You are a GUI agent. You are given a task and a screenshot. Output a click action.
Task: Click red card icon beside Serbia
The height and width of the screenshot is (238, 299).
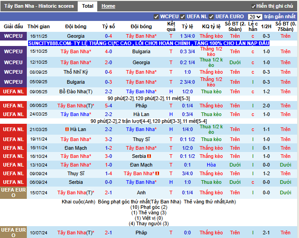coord(149,156)
